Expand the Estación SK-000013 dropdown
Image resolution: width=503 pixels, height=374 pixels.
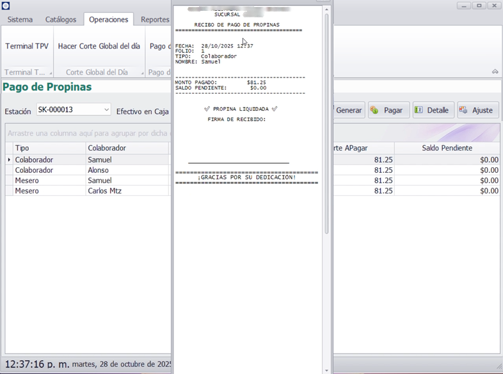(106, 110)
